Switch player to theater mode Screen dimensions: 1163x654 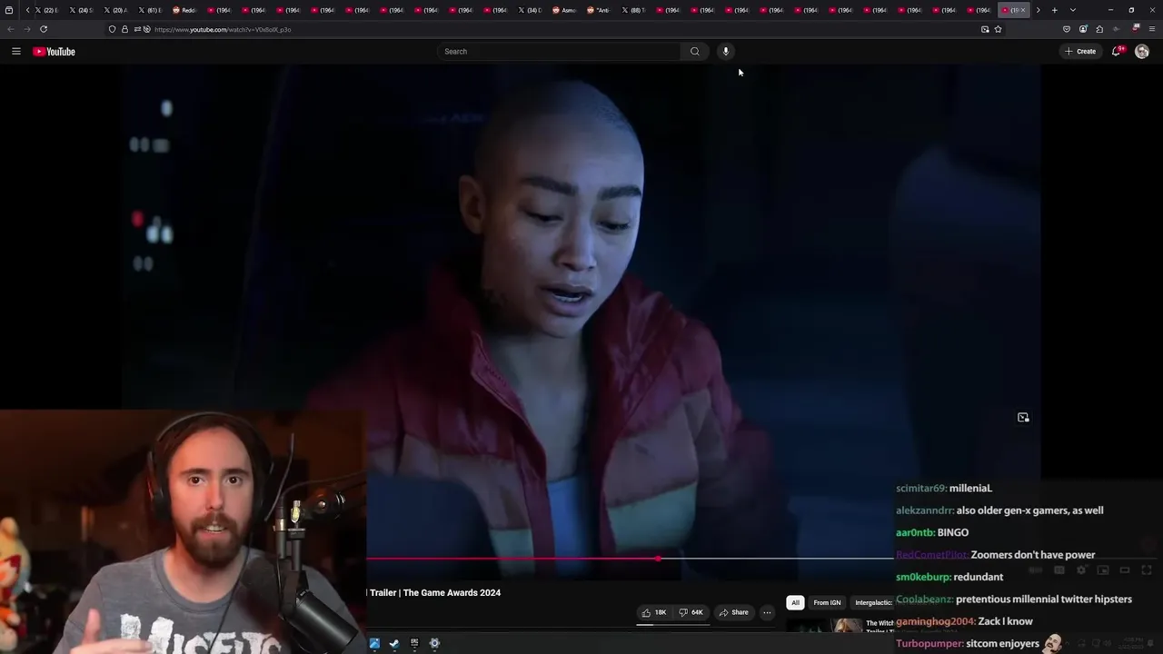[x=1125, y=570]
